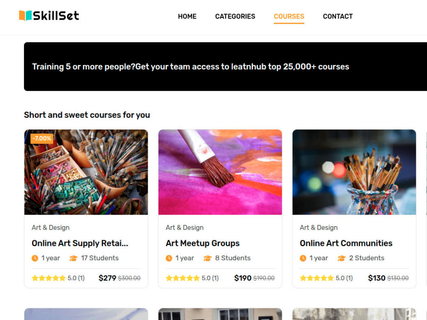Click graduation cap icon beside 2 Students

click(342, 258)
